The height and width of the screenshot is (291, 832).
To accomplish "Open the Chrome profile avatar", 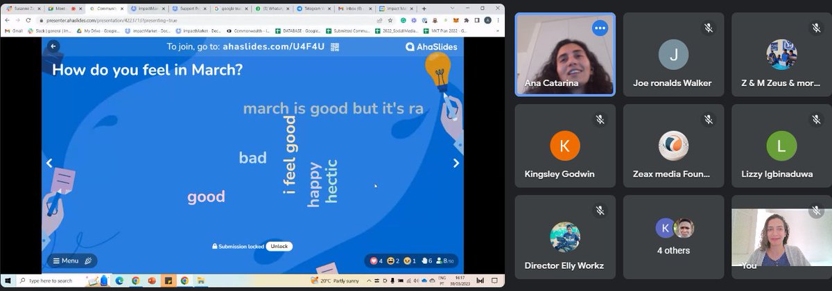I will (488, 20).
